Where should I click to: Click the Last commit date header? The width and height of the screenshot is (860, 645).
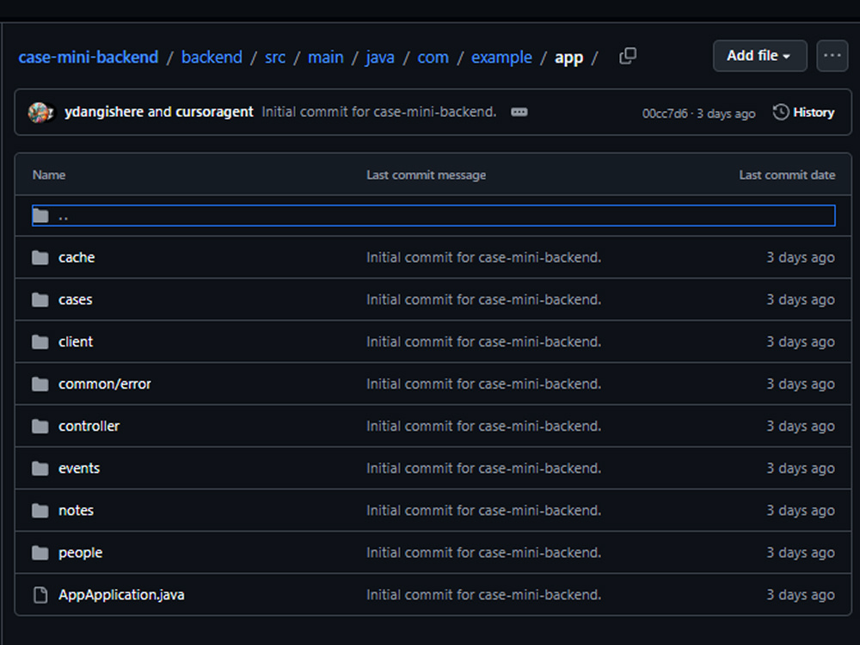[787, 175]
